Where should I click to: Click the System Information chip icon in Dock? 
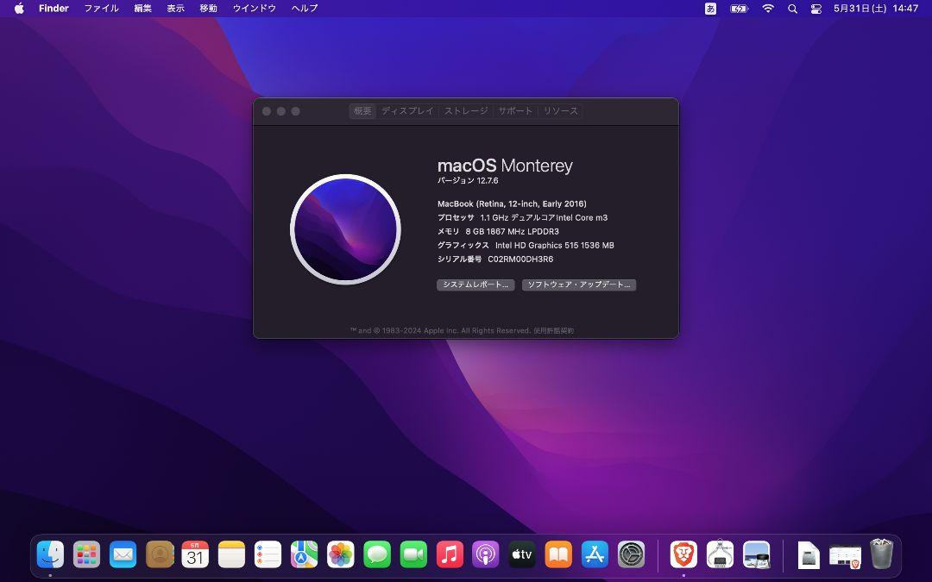click(x=720, y=554)
